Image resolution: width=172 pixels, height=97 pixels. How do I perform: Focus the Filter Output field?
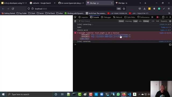(98, 21)
